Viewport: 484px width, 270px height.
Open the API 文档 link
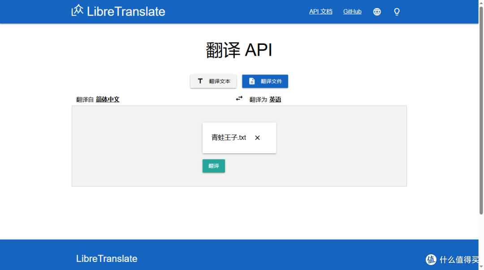(x=321, y=11)
